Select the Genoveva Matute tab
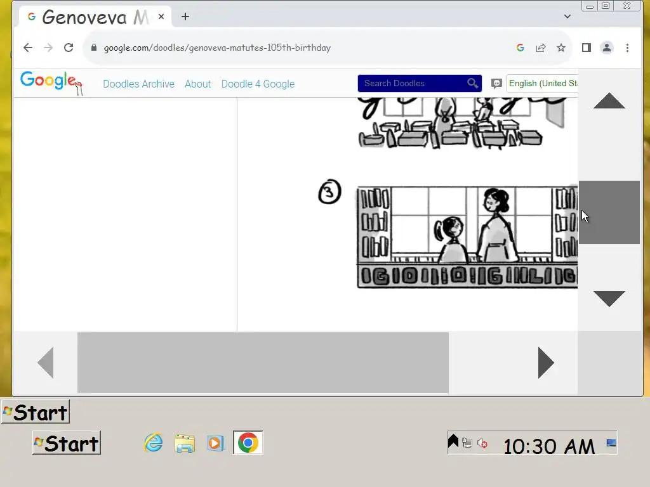This screenshot has height=487, width=650. pyautogui.click(x=95, y=16)
